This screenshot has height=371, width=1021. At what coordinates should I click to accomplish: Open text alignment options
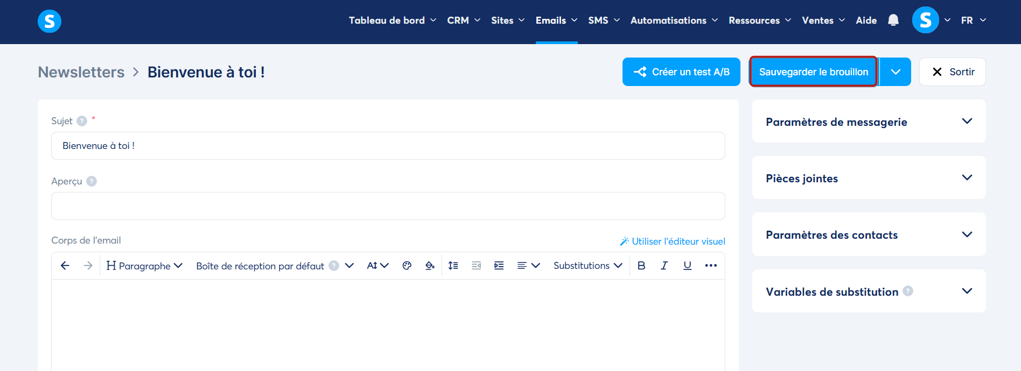[528, 266]
